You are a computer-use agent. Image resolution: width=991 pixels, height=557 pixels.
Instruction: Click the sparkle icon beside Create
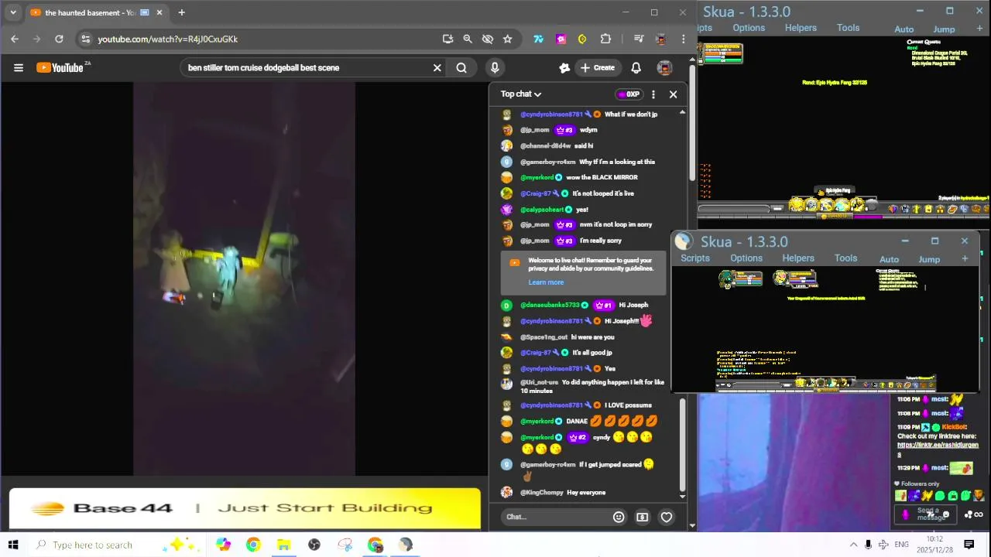tap(564, 68)
